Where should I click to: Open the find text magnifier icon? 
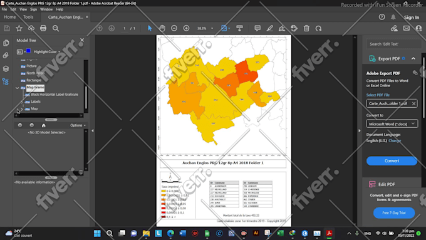tap(55, 28)
